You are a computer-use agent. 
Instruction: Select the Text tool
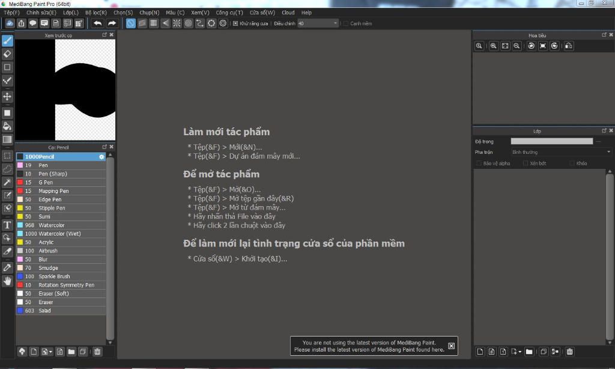tap(7, 225)
